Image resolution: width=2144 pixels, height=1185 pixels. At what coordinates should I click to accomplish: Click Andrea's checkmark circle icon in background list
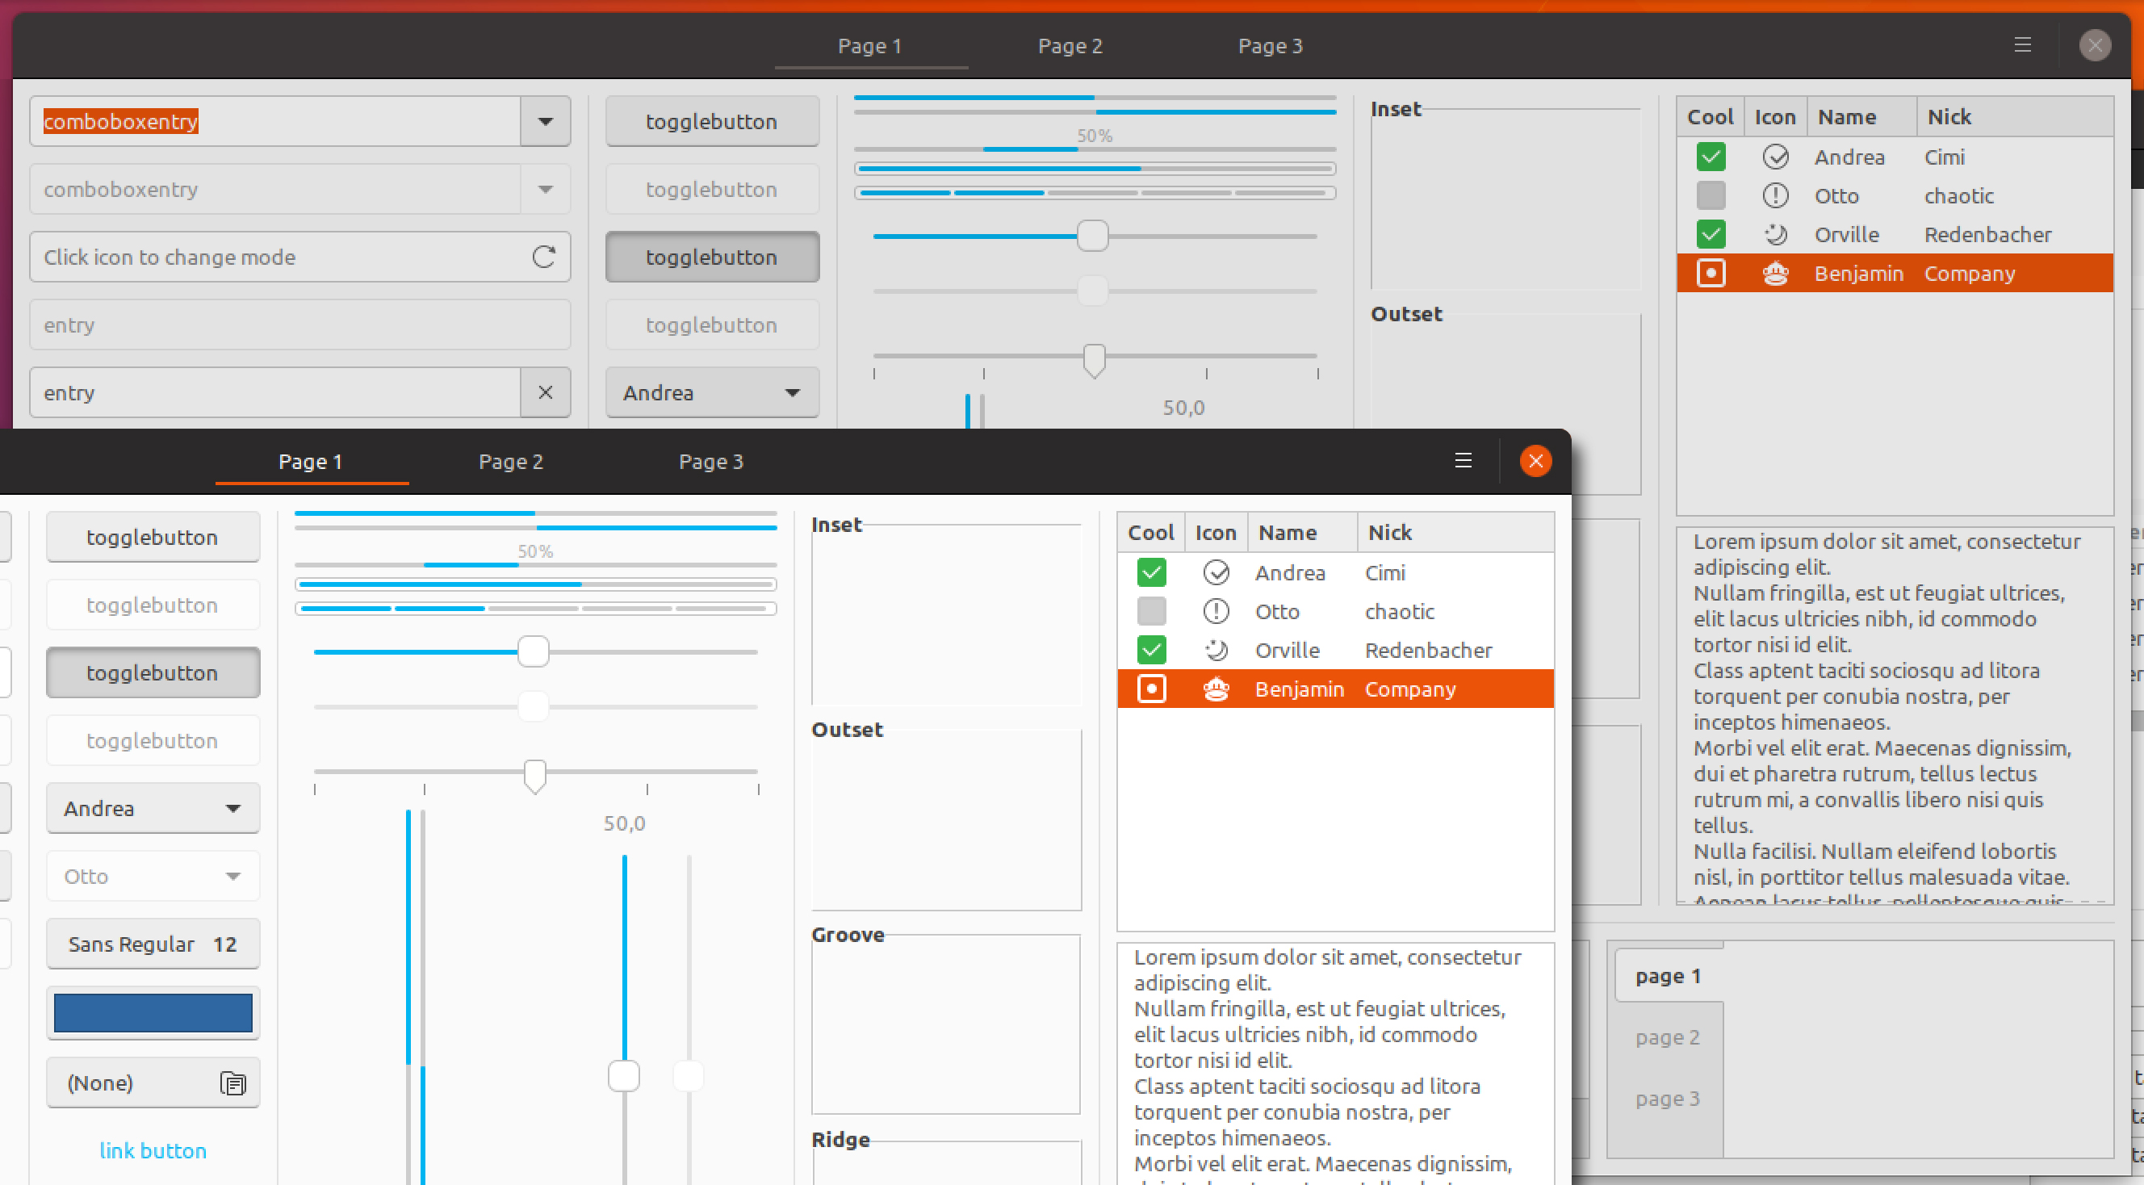click(x=1775, y=157)
